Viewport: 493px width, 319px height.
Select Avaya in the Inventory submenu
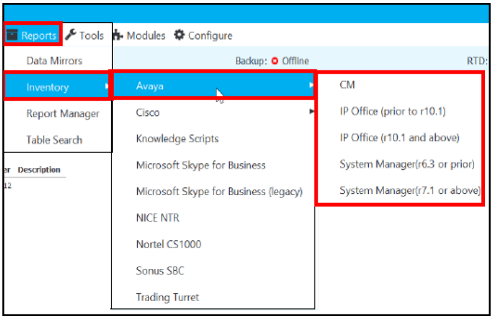(x=213, y=86)
